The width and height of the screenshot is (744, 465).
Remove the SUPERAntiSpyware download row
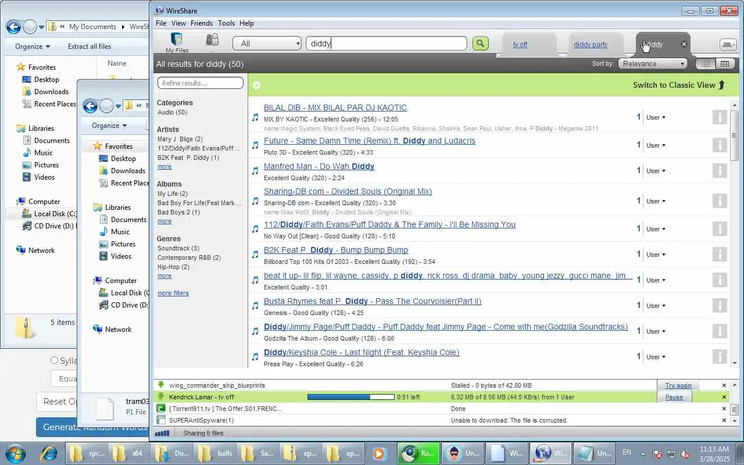[724, 420]
